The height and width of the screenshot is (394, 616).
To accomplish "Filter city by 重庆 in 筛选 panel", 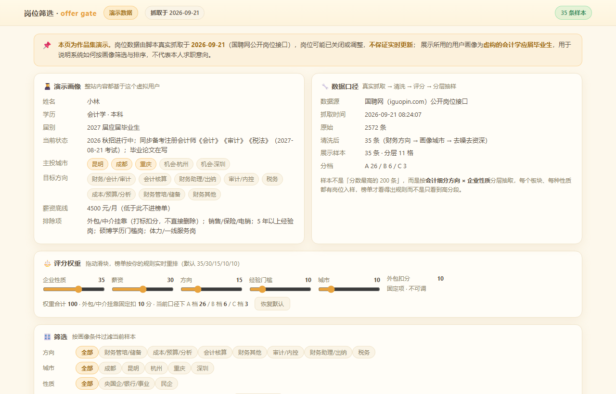I will pos(180,368).
